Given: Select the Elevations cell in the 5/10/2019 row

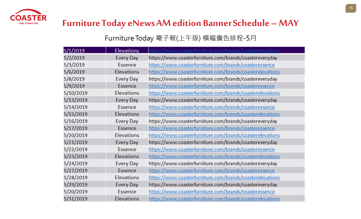Looking at the screenshot, I should pos(127,93).
